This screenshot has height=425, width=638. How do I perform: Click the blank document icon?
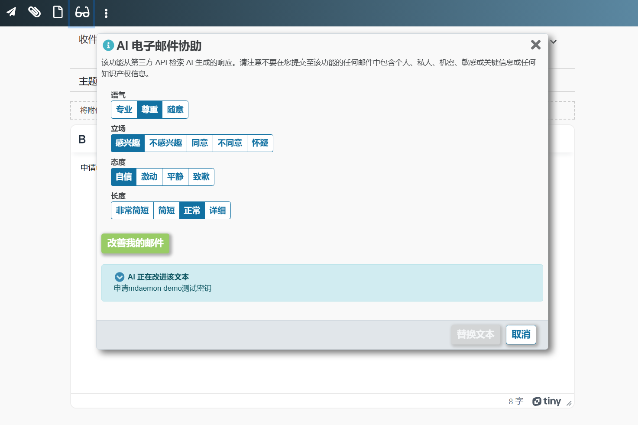[x=58, y=12]
